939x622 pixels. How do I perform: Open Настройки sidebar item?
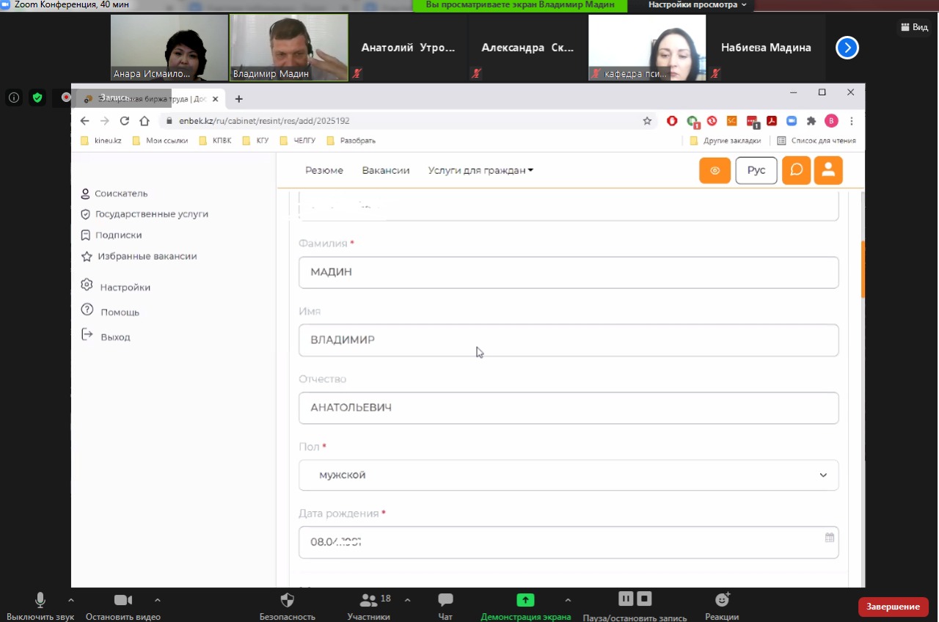[116, 287]
